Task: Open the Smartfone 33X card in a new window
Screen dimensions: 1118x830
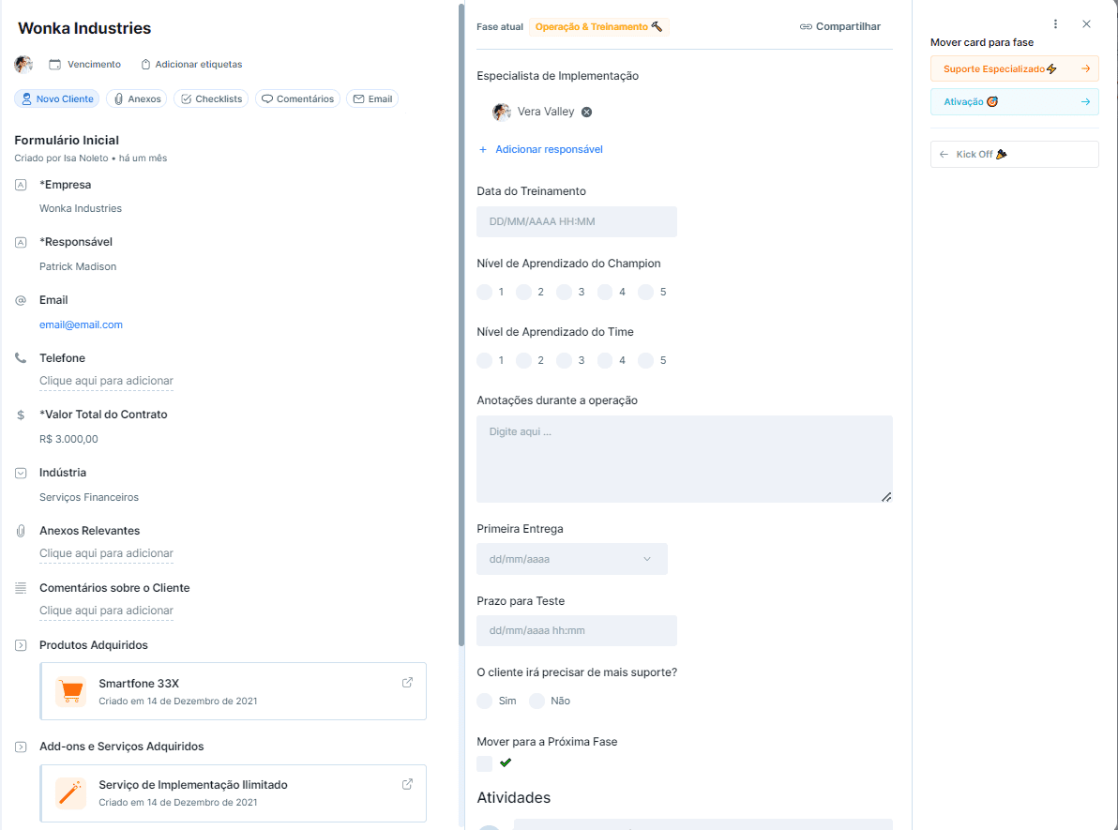Action: [x=407, y=683]
